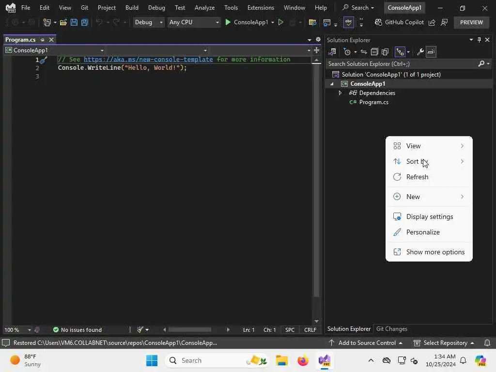Choose Refresh from the context menu

tap(429, 177)
